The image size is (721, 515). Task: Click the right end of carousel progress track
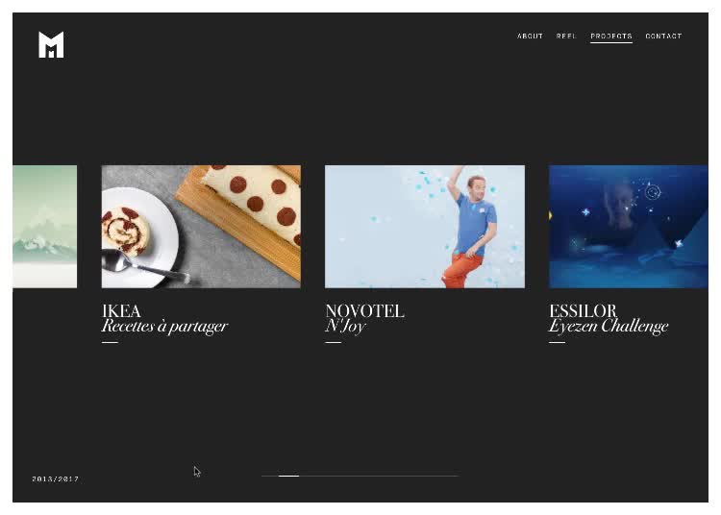pyautogui.click(x=456, y=476)
